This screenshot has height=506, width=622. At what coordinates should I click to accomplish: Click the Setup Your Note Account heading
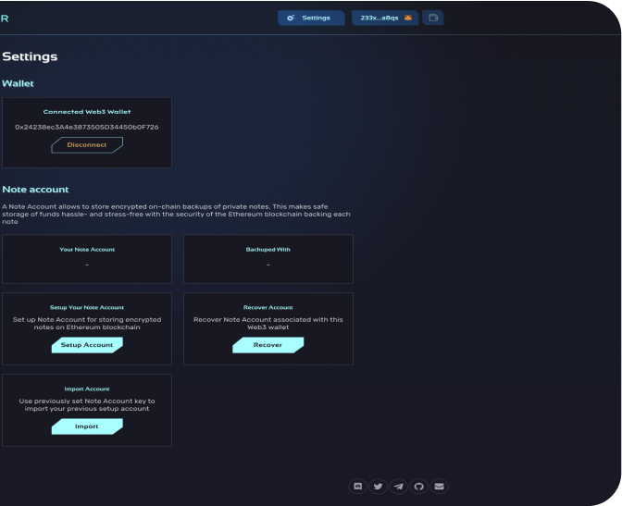pyautogui.click(x=87, y=307)
